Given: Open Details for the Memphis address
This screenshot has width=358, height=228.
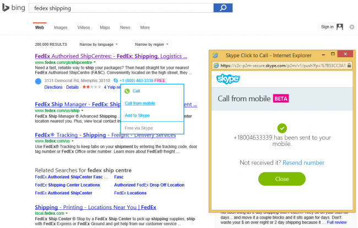Looking at the screenshot, I should pos(72,87).
